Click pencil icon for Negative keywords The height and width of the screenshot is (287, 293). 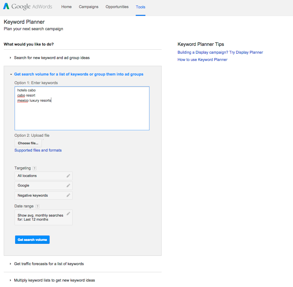click(x=68, y=195)
